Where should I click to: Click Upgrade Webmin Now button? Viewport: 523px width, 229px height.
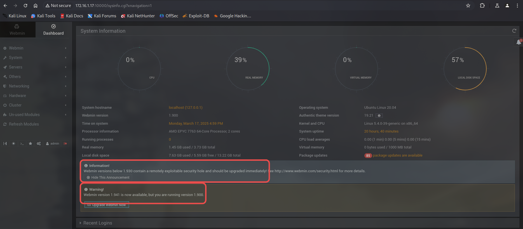tap(107, 205)
